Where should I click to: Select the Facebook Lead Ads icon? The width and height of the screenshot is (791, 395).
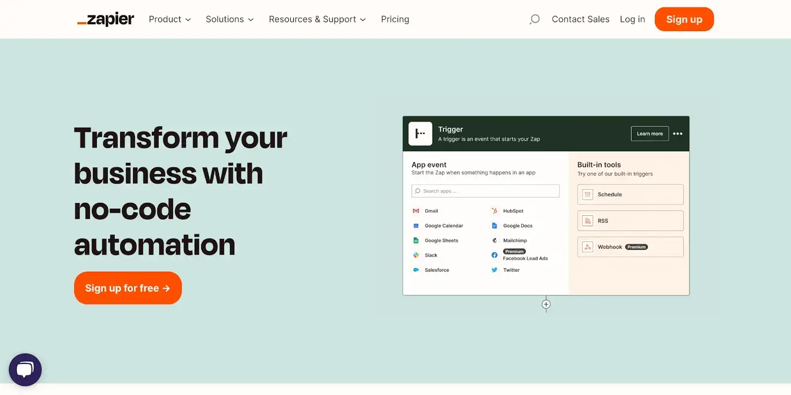pyautogui.click(x=494, y=255)
